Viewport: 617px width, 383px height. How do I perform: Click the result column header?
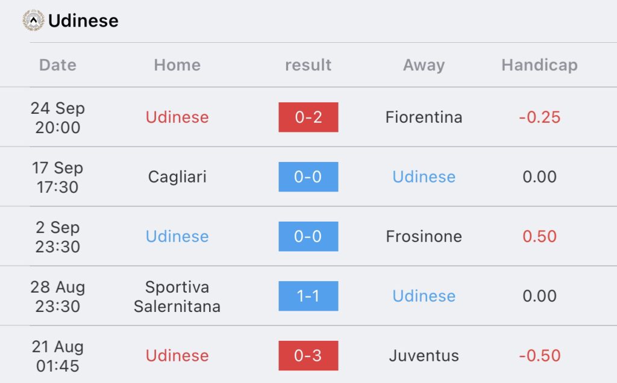[308, 65]
